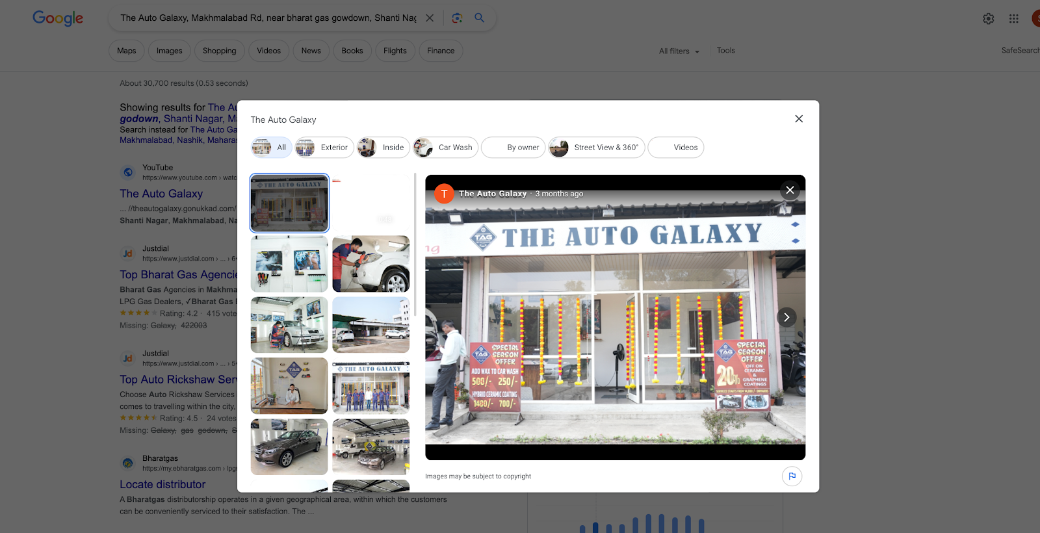
Task: Open Google apps grid
Action: pyautogui.click(x=1013, y=19)
